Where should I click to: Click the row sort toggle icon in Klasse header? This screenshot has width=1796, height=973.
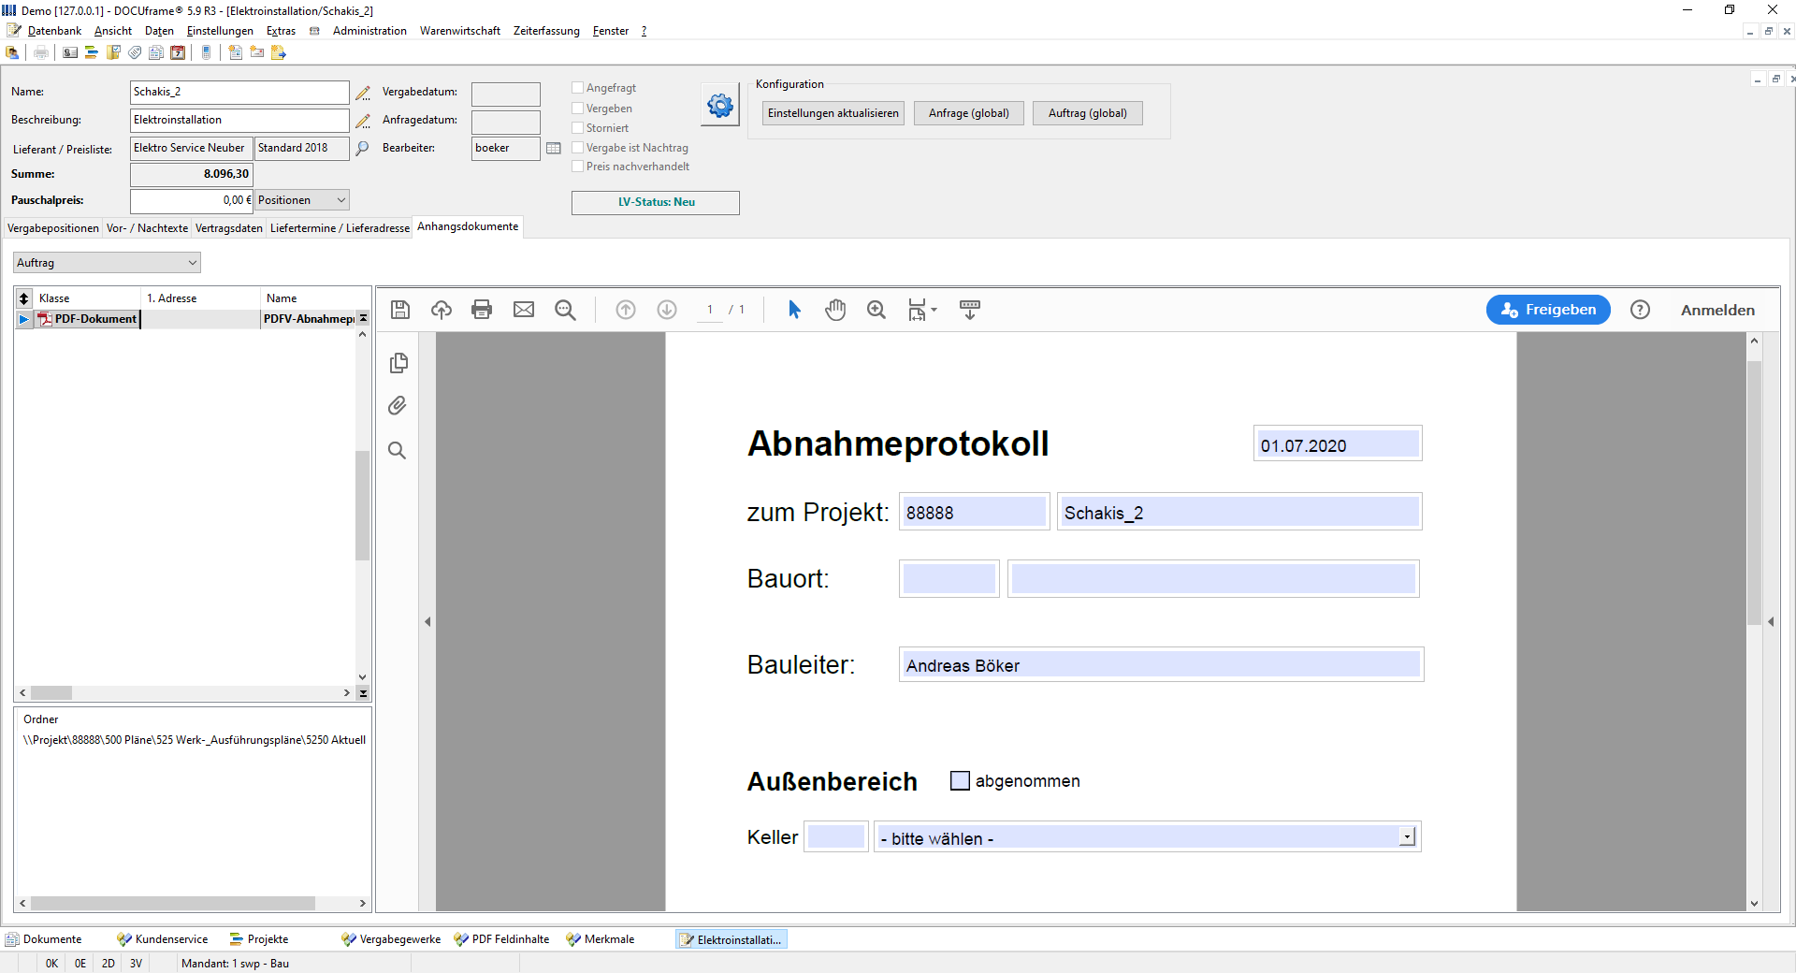pyautogui.click(x=24, y=298)
